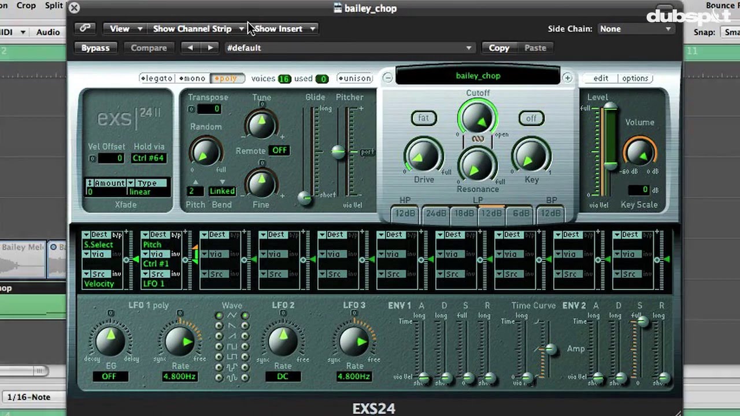Select the stepped random waveform for LFO 2

(x=245, y=367)
